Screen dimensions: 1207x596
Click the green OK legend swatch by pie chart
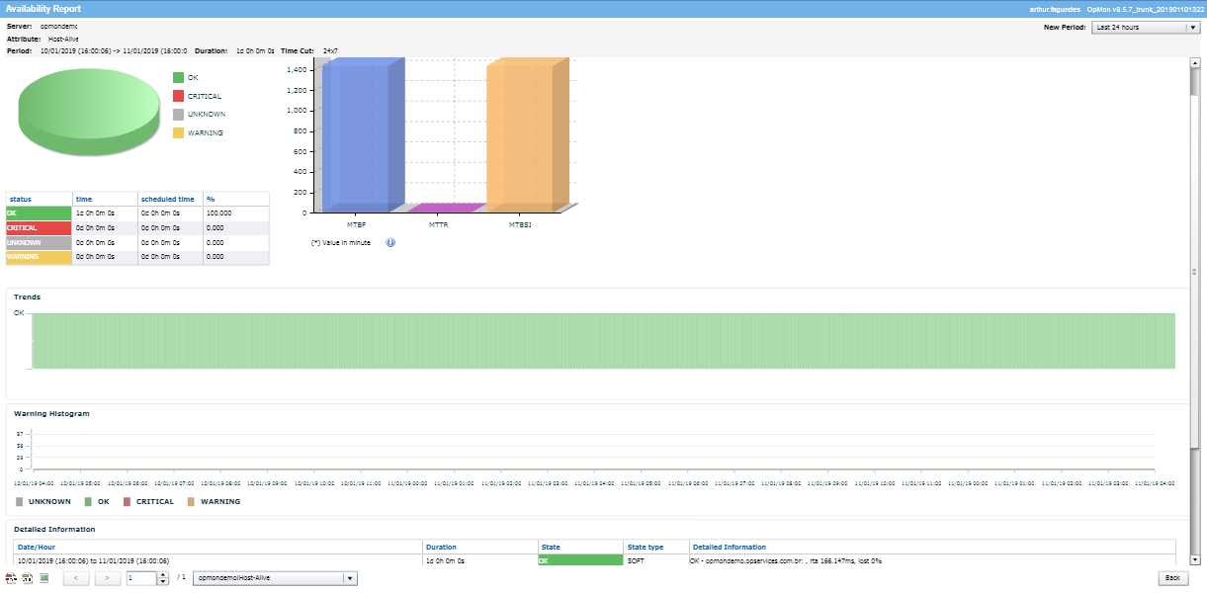point(179,77)
